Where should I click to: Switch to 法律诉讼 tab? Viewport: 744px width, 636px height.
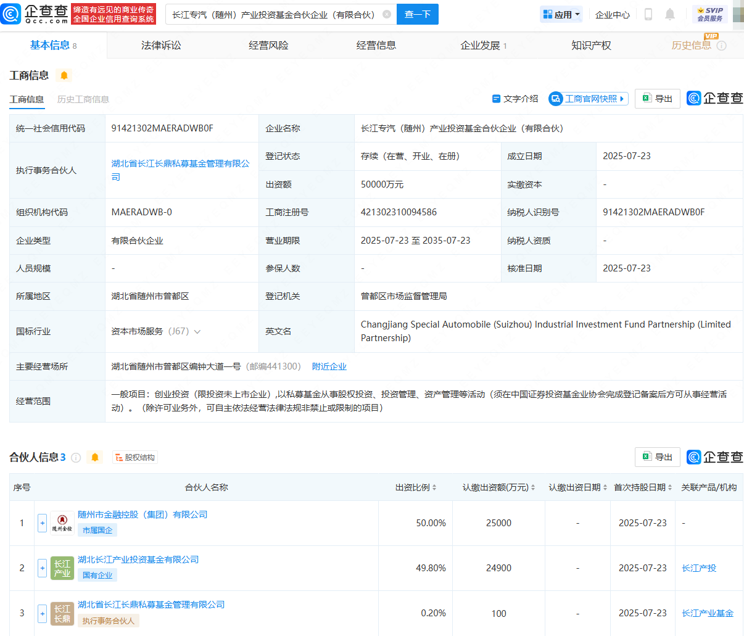click(x=161, y=45)
